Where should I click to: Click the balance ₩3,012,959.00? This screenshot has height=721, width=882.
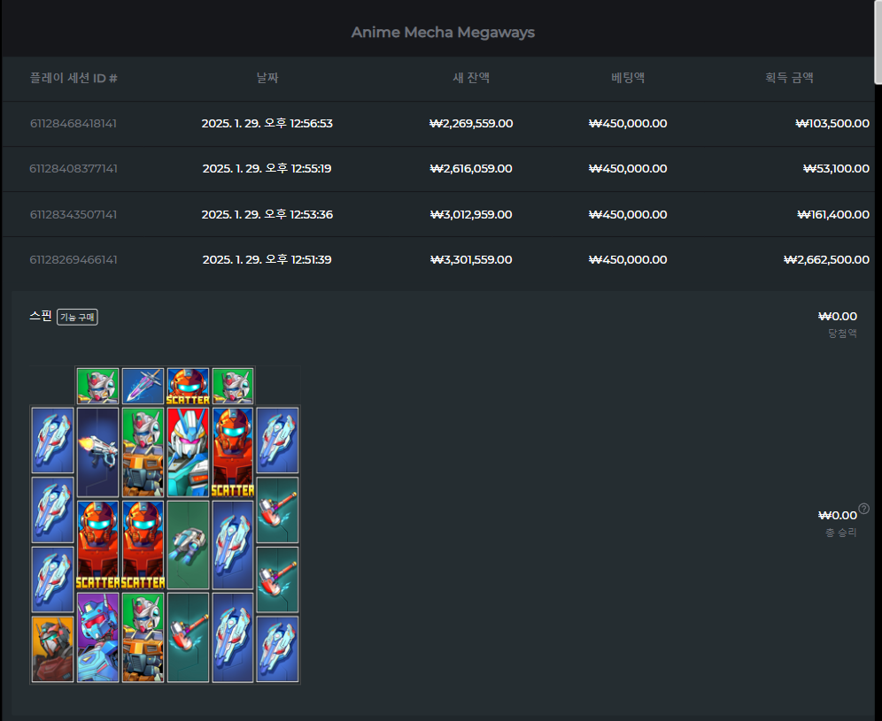pyautogui.click(x=471, y=214)
